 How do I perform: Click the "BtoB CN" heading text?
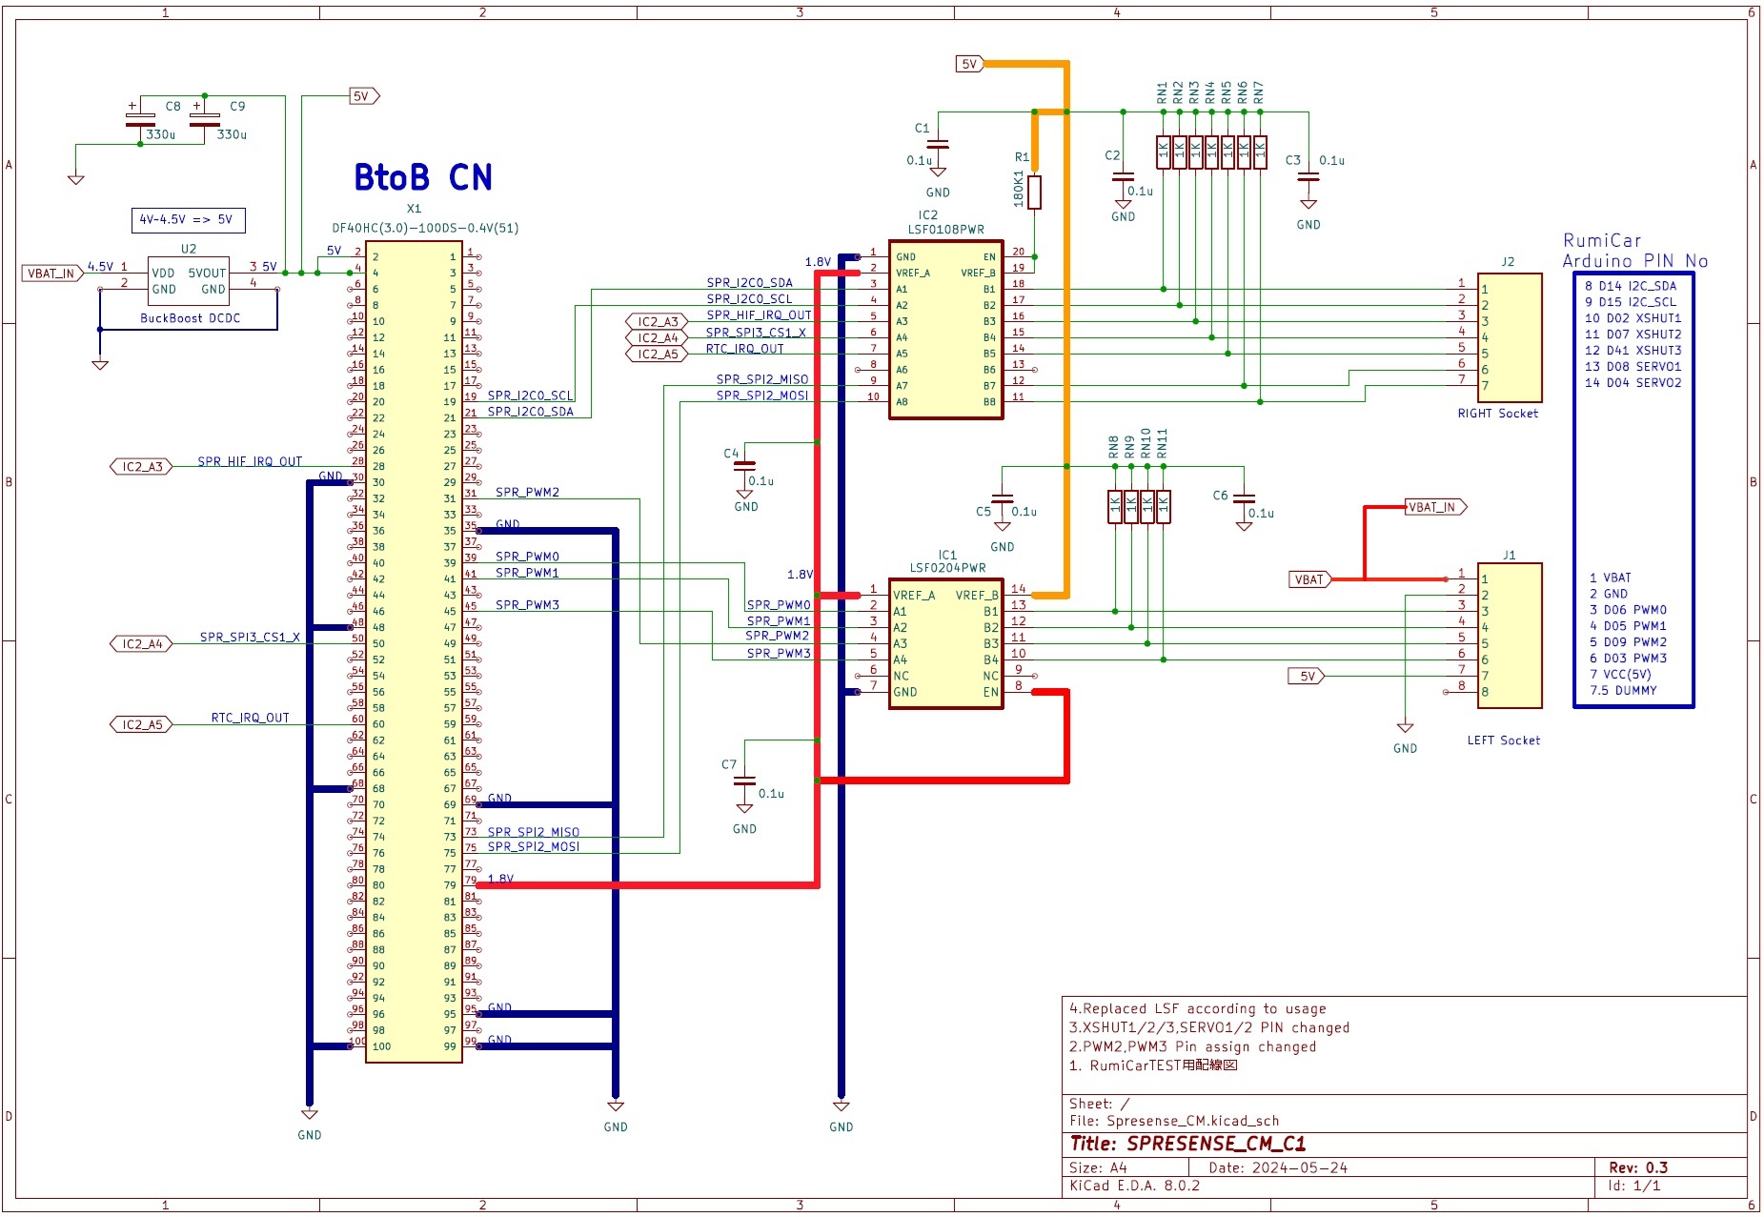[423, 177]
